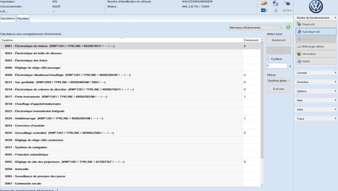
Task: Open the Système global dropdown
Action: (278, 80)
